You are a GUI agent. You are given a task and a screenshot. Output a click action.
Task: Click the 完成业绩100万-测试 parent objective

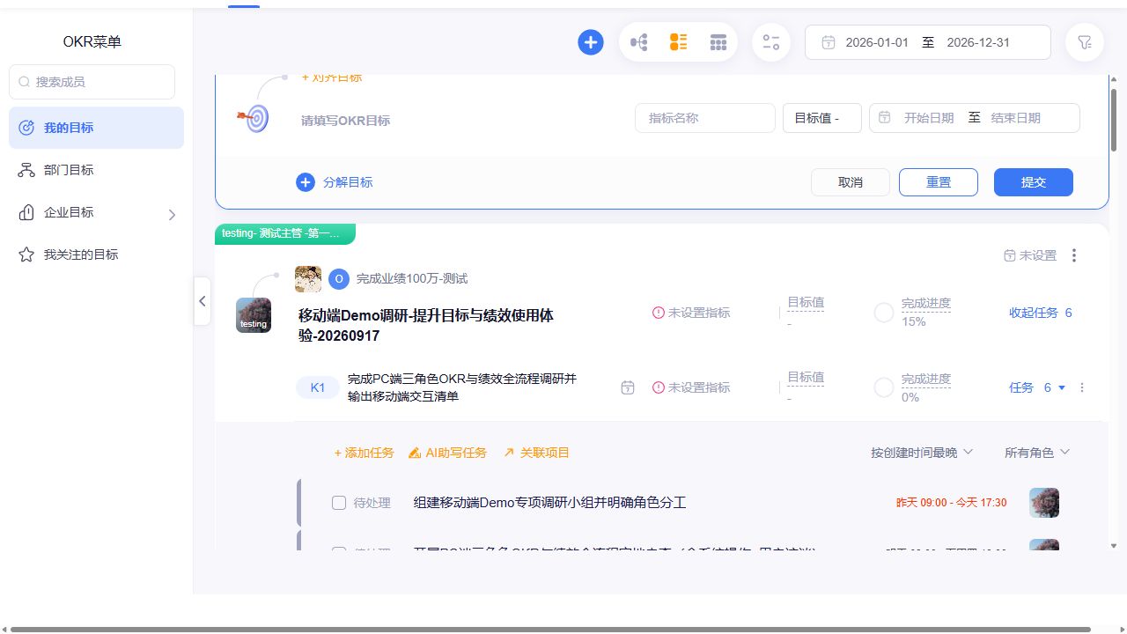click(412, 279)
